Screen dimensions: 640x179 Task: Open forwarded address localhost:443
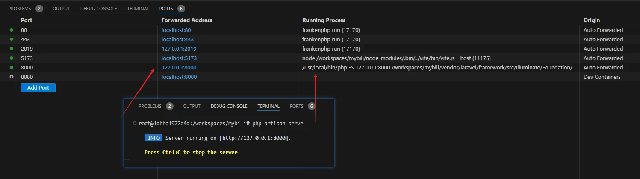pyautogui.click(x=178, y=39)
